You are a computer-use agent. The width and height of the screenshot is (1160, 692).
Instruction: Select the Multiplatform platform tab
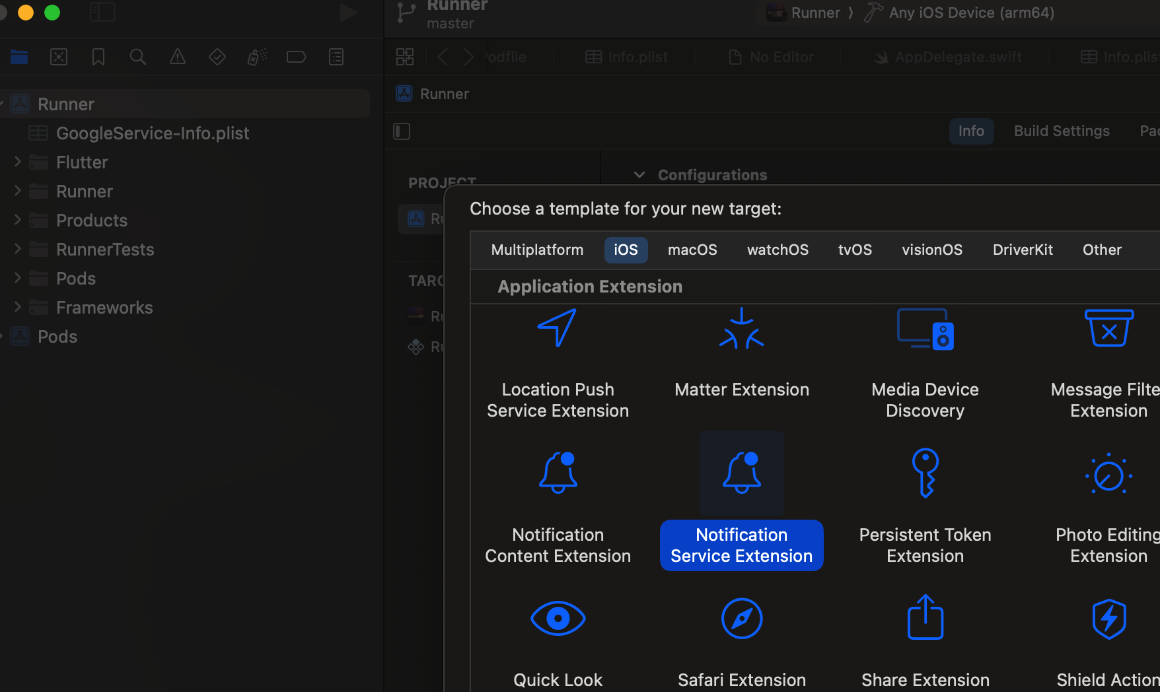pyautogui.click(x=537, y=250)
